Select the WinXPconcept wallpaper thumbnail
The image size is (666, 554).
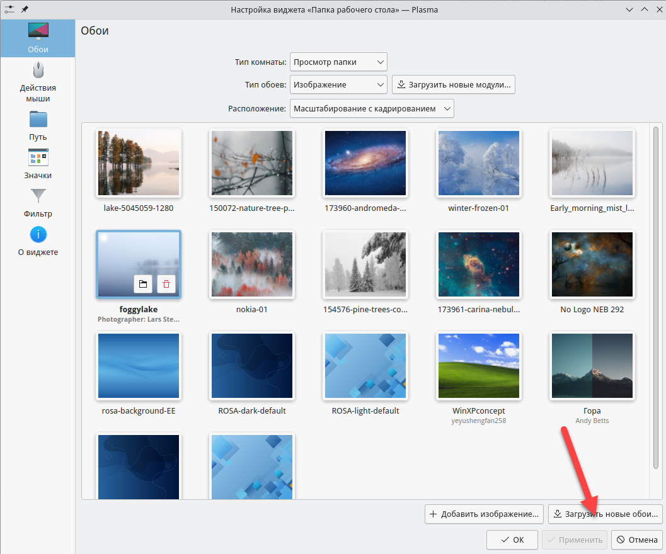click(x=479, y=366)
